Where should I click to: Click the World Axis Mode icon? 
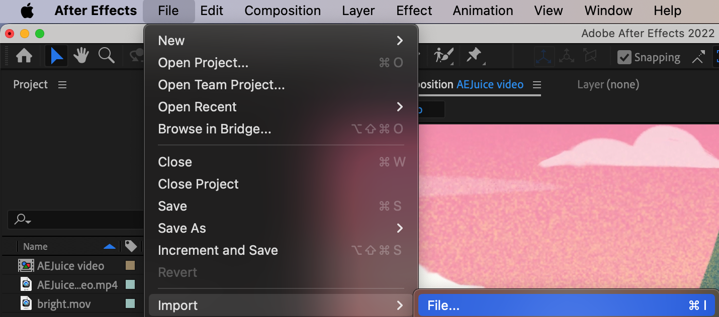567,57
